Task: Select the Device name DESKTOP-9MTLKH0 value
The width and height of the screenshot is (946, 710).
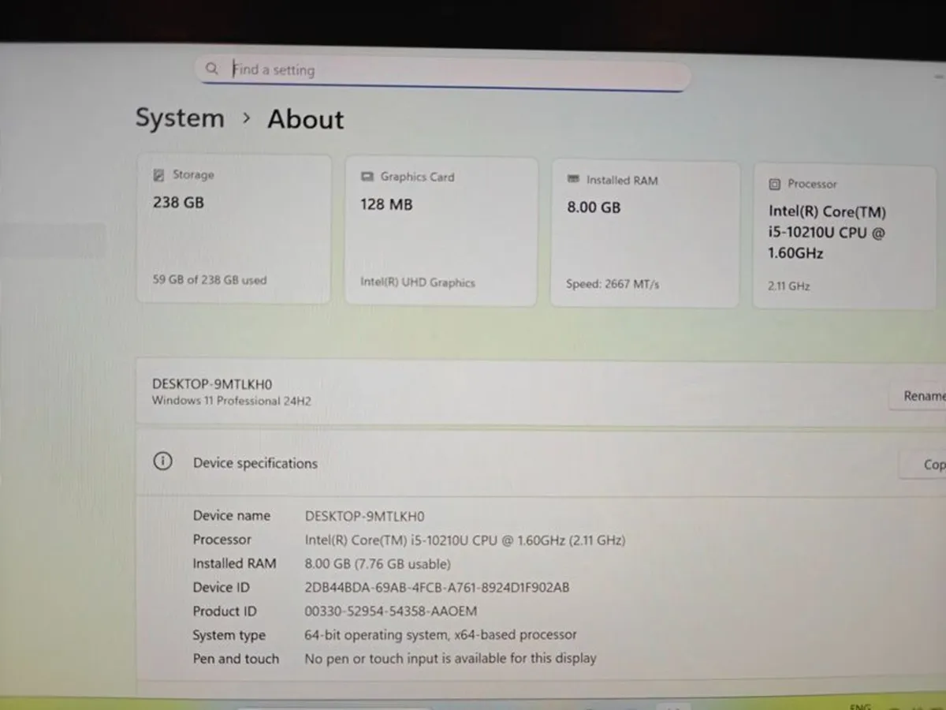Action: [364, 516]
